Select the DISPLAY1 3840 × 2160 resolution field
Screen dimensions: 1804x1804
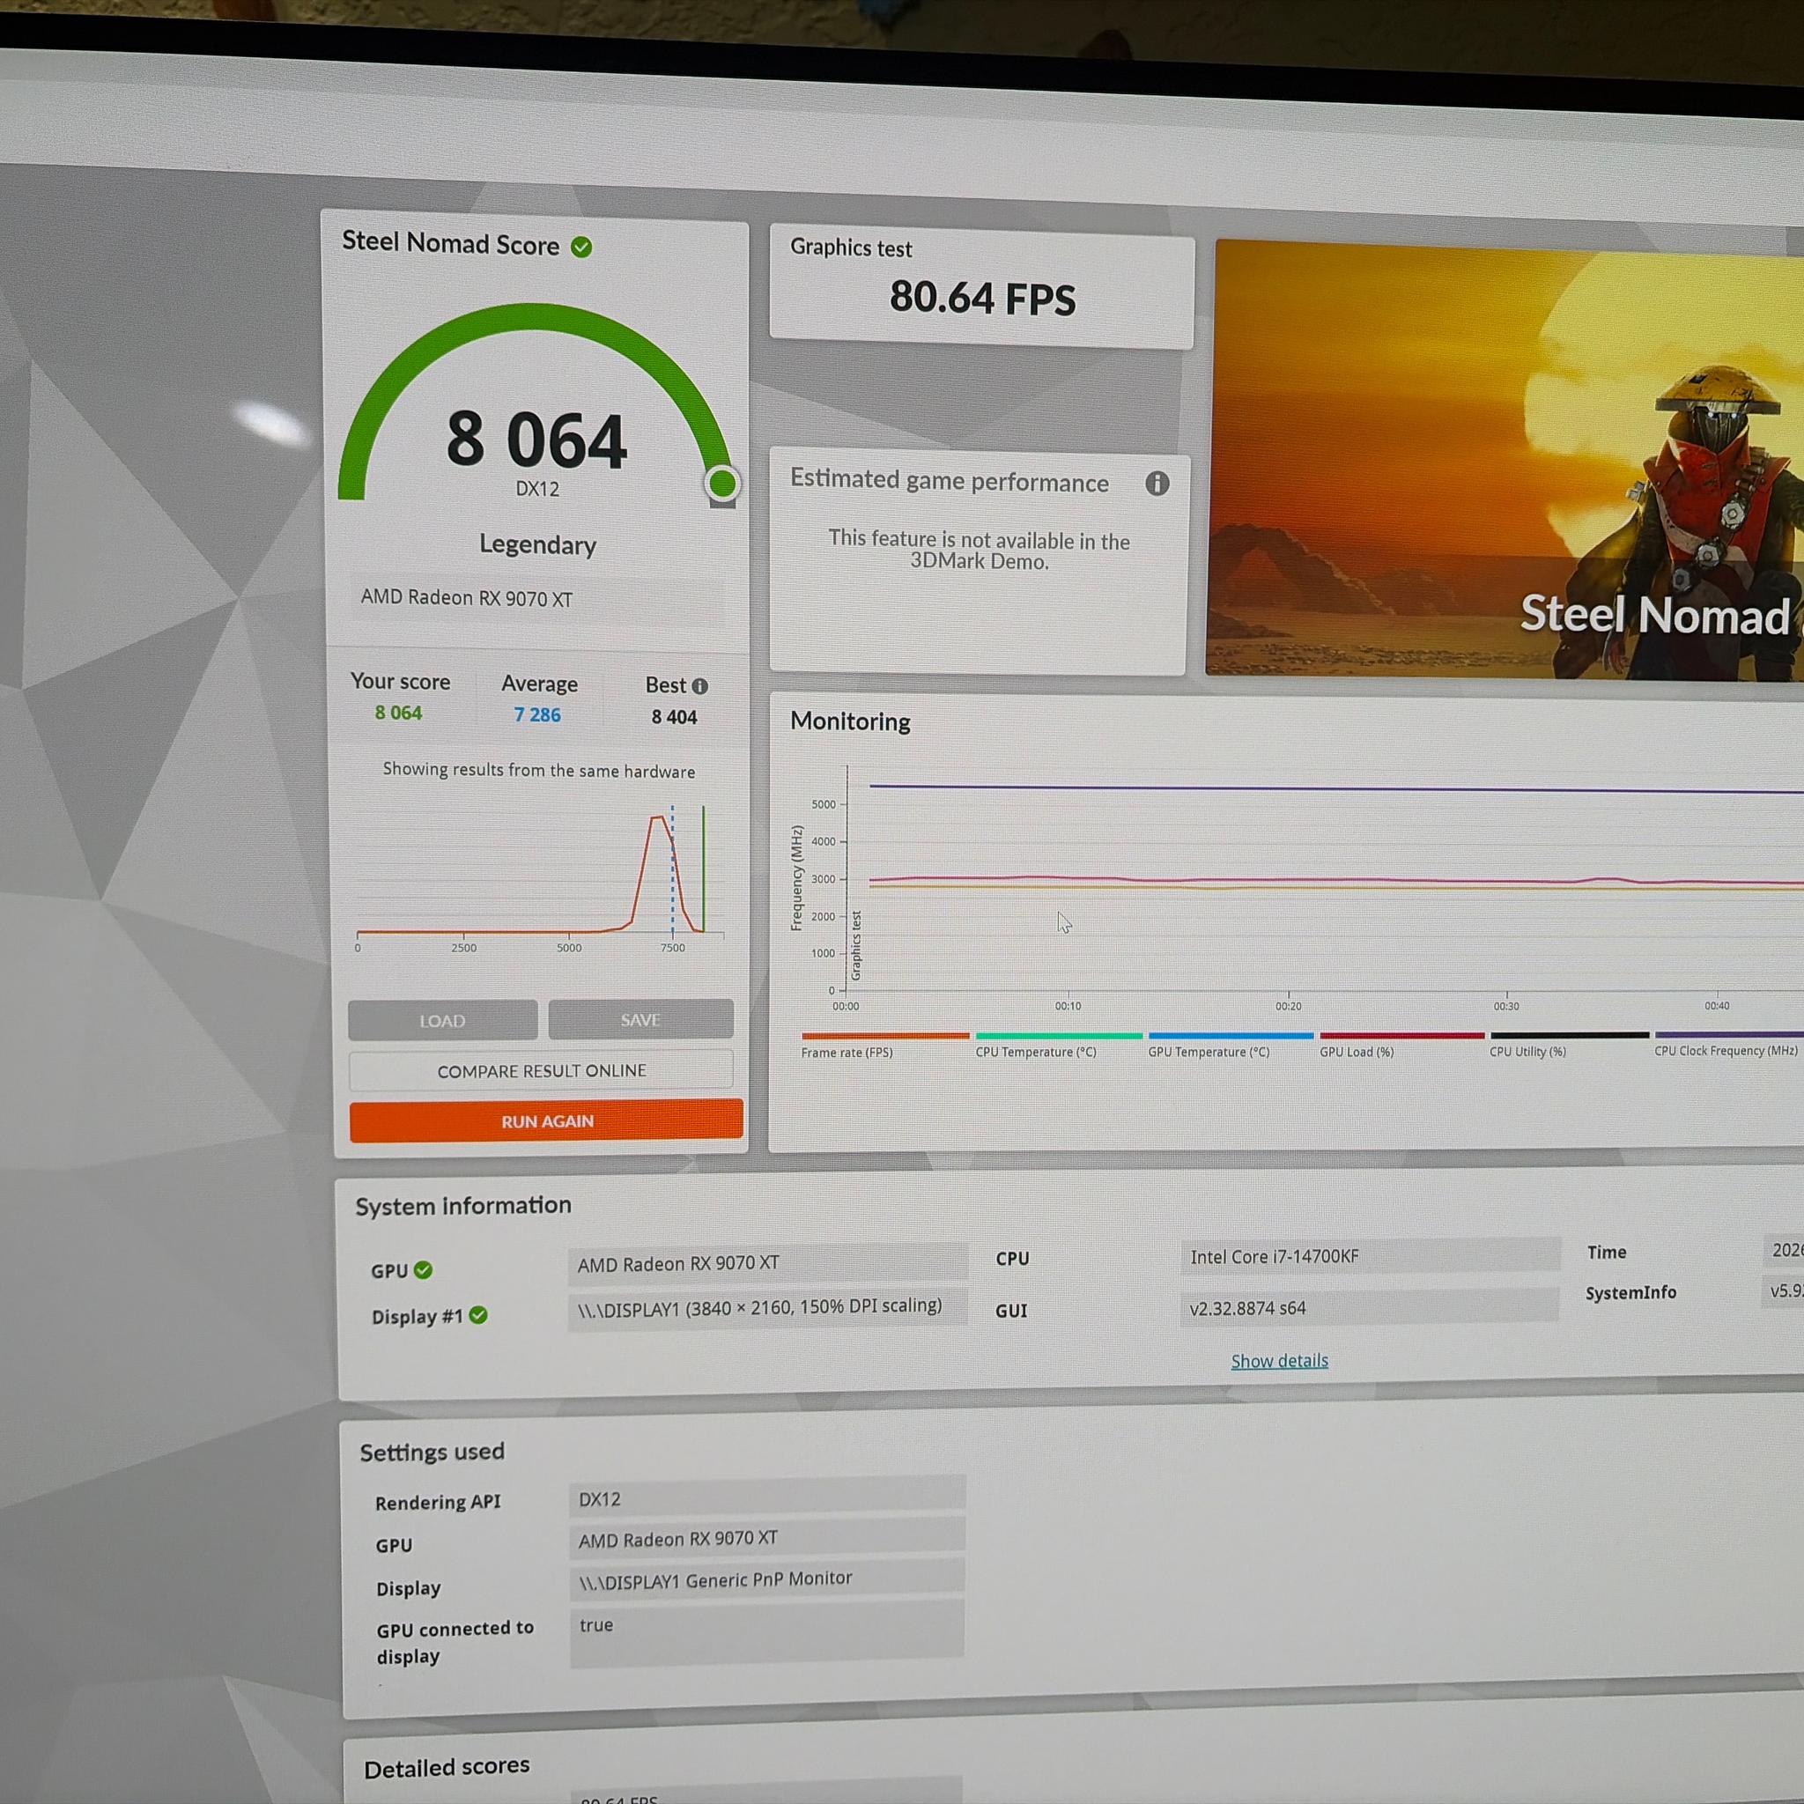point(767,1307)
